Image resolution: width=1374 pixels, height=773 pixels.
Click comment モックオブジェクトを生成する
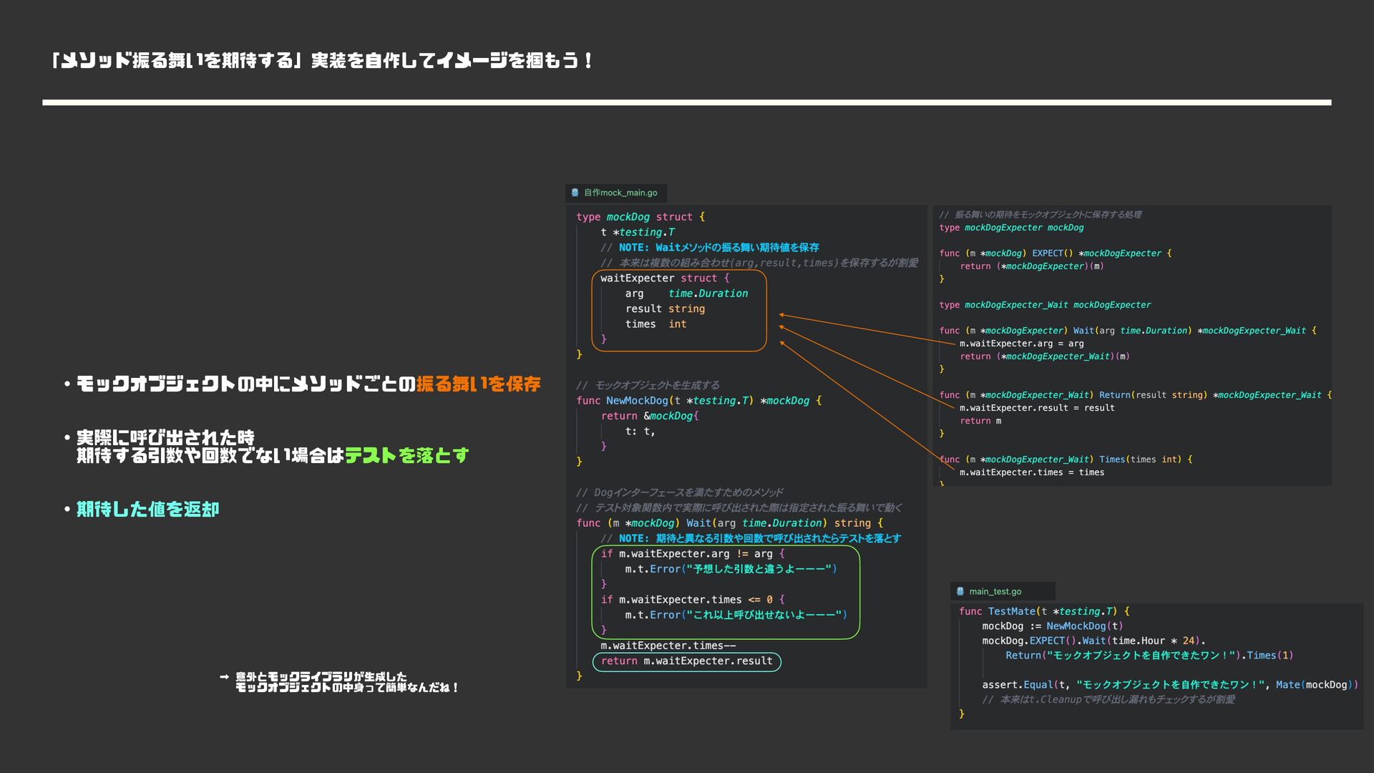[x=648, y=385]
